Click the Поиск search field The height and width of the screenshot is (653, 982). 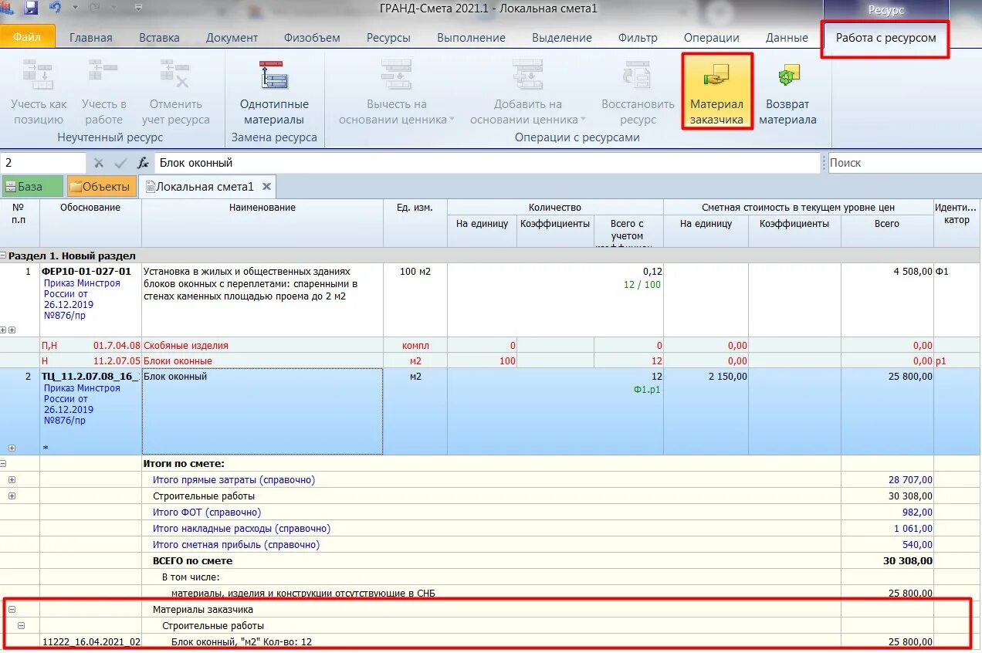point(905,163)
